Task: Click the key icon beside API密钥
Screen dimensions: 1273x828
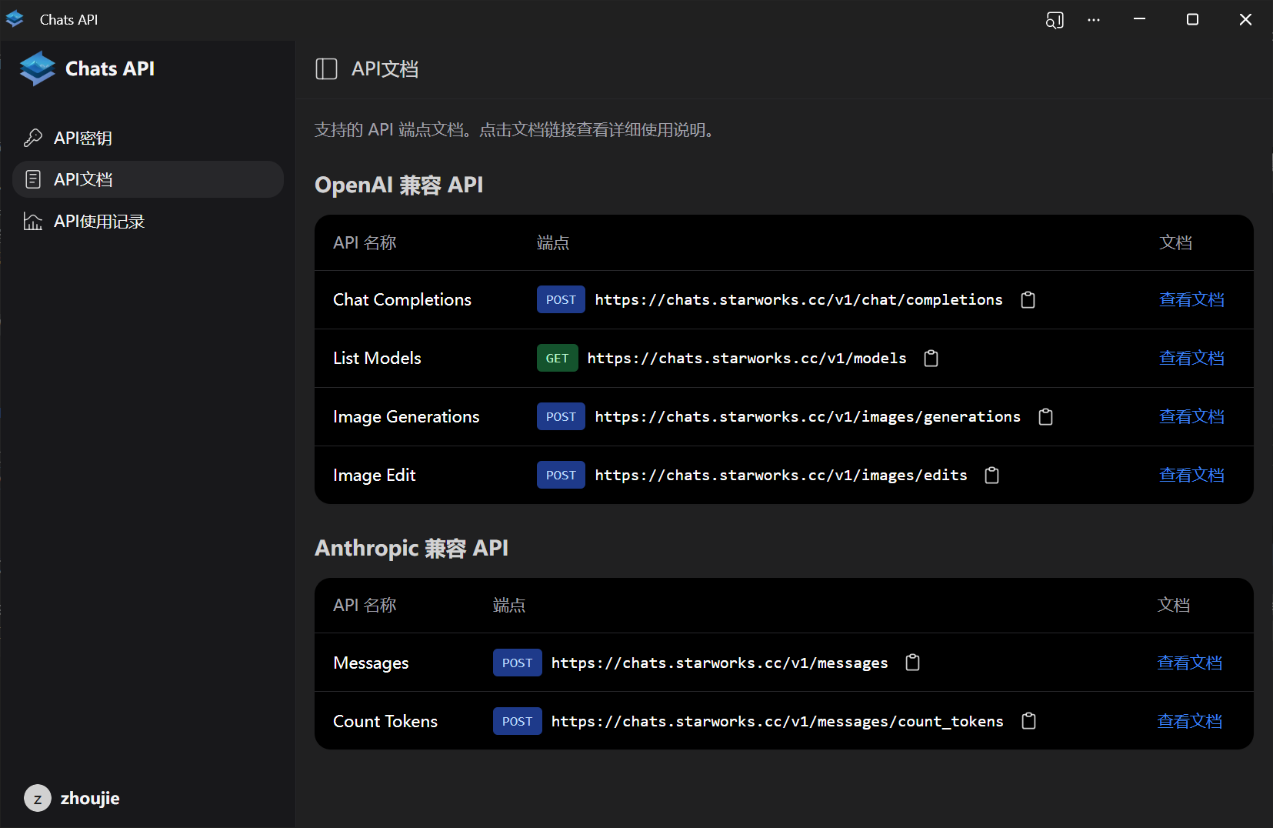Action: (x=33, y=138)
